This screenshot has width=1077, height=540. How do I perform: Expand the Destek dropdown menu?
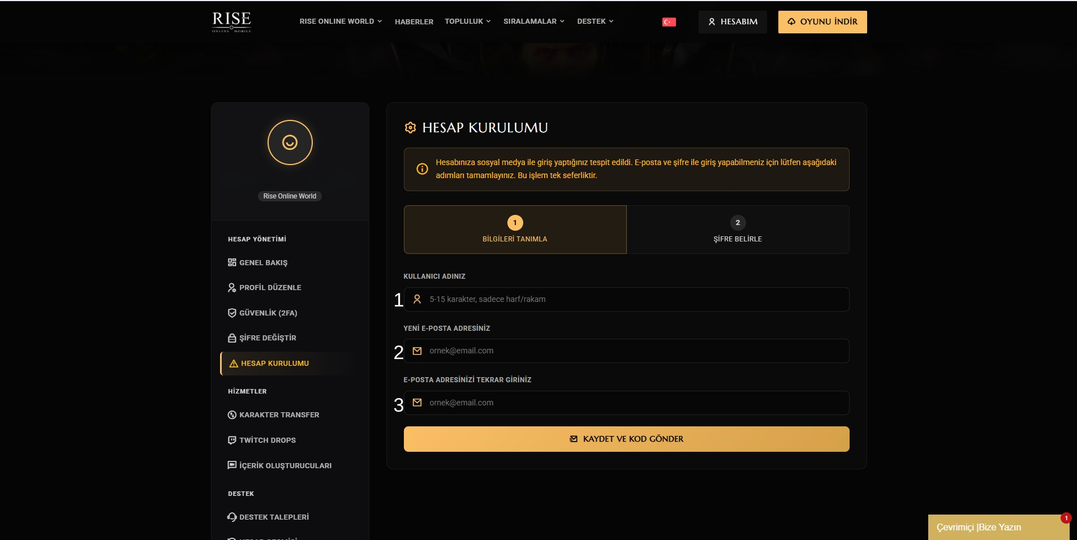[595, 21]
